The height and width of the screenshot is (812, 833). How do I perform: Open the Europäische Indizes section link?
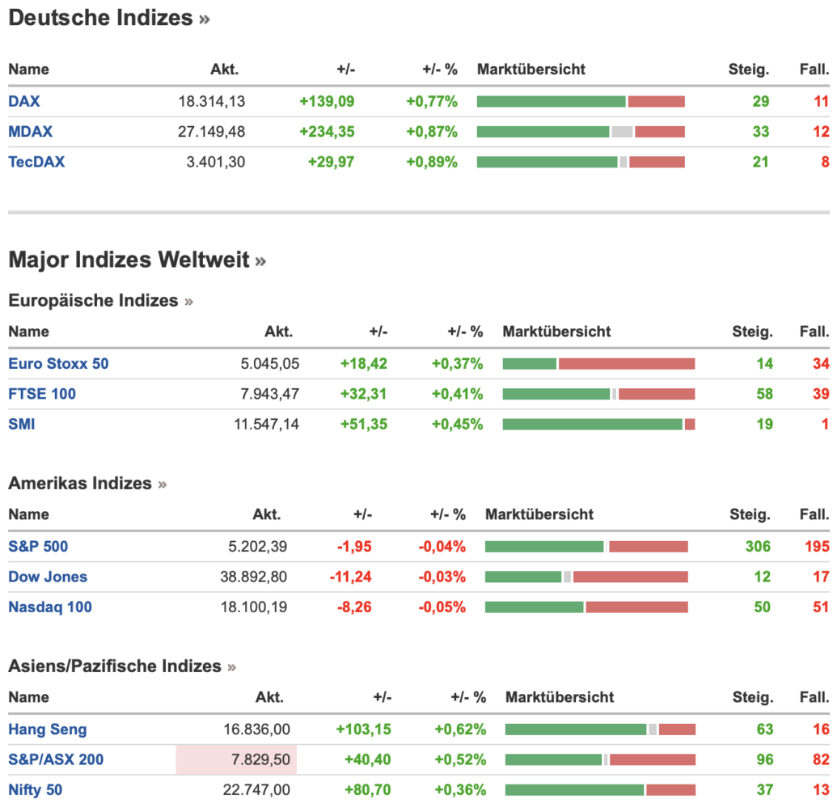tap(100, 300)
